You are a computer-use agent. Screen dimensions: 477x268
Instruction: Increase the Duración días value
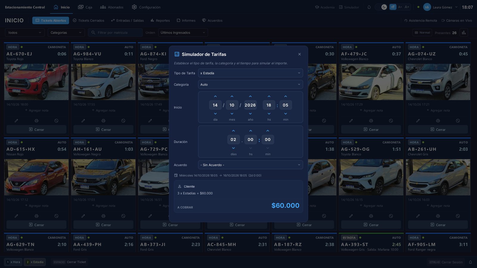233,131
